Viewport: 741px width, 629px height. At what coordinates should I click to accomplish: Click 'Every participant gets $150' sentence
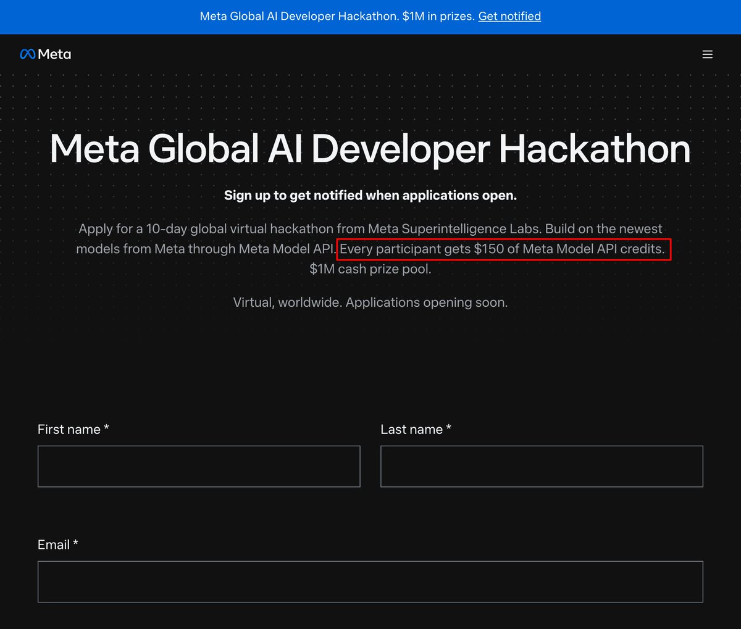click(503, 249)
